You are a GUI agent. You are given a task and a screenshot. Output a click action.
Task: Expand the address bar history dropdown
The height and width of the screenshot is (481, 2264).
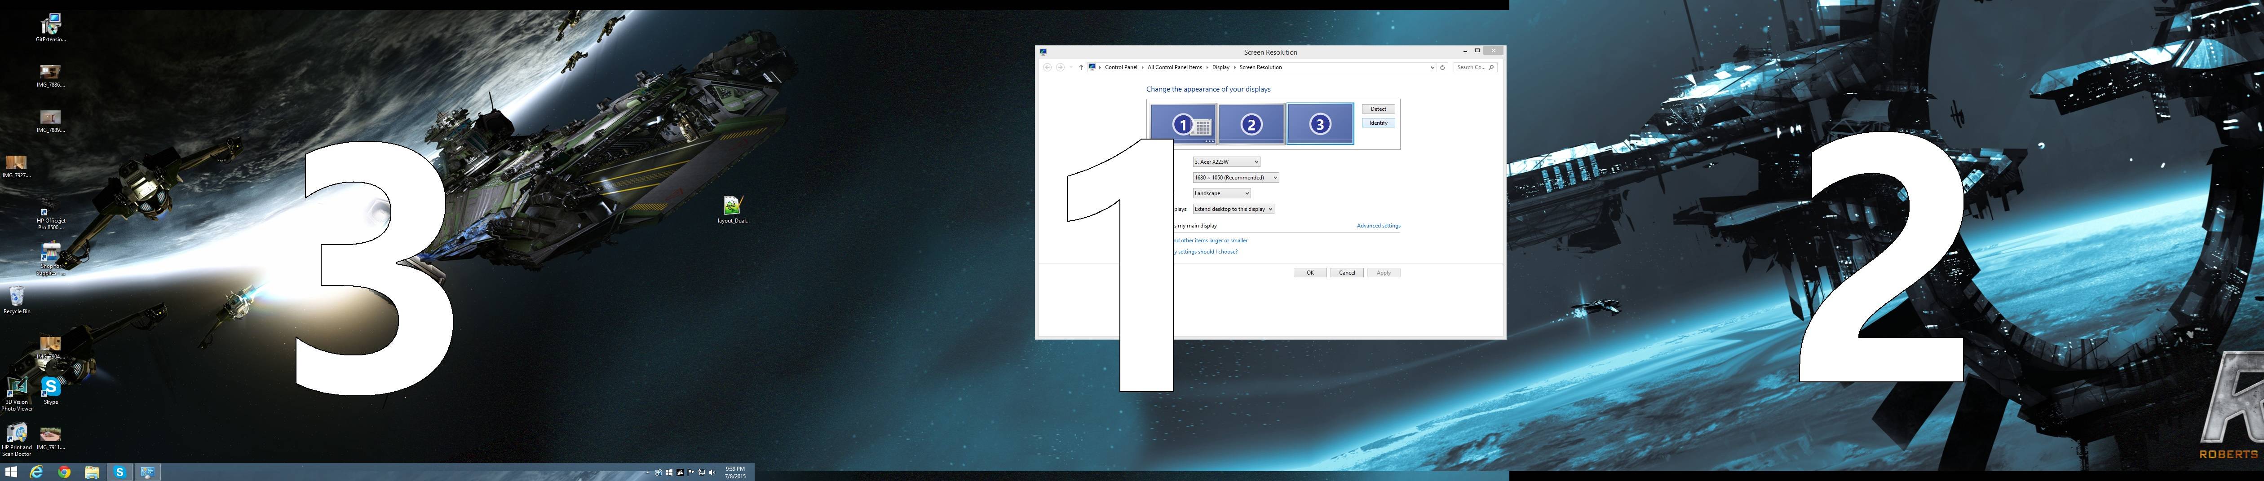pos(1433,68)
